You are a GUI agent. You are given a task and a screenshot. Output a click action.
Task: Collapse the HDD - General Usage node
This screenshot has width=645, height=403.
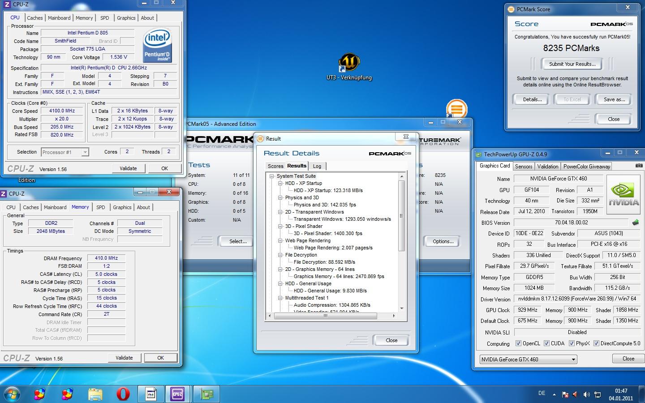coord(280,283)
